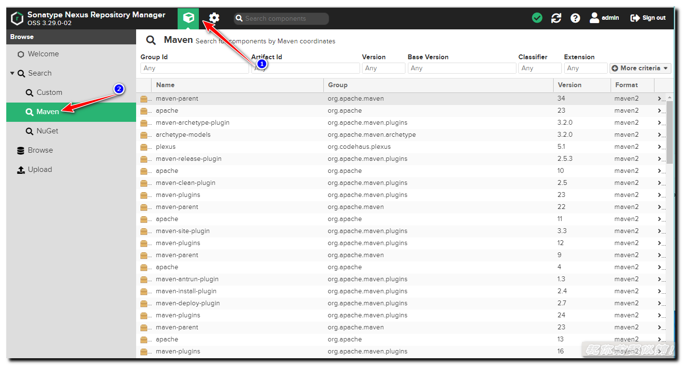
Task: Click the Refresh icon in header
Action: click(x=556, y=18)
